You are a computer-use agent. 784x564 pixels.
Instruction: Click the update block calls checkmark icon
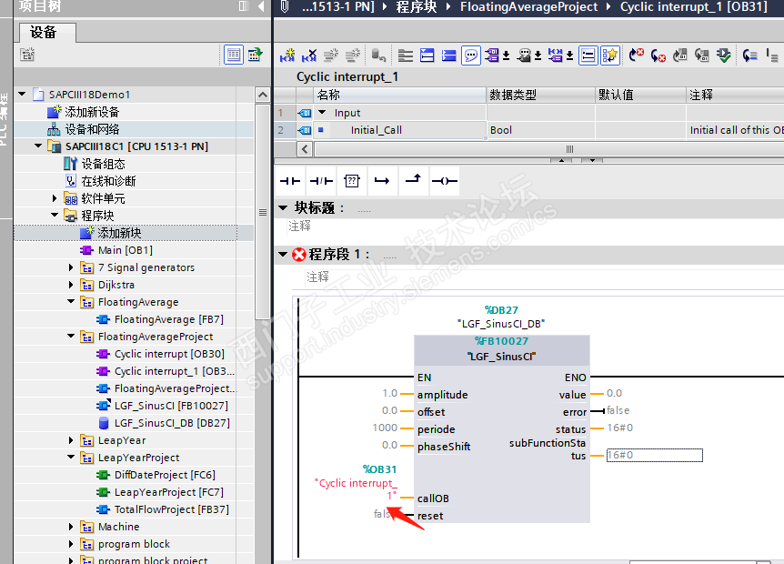click(723, 55)
